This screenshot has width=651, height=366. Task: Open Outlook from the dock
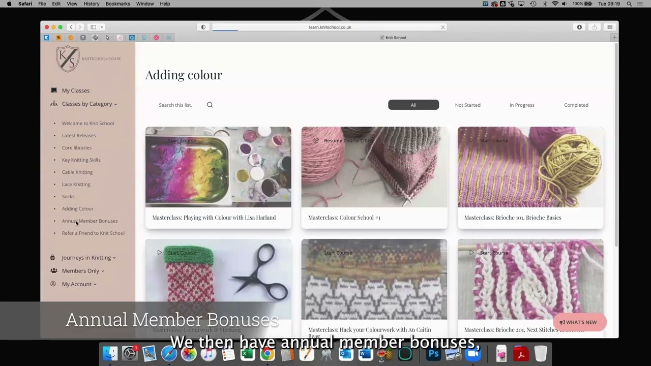coord(346,354)
